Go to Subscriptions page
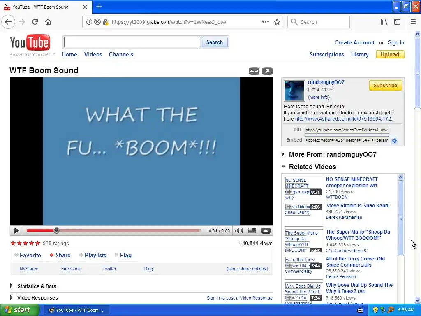 tap(327, 55)
